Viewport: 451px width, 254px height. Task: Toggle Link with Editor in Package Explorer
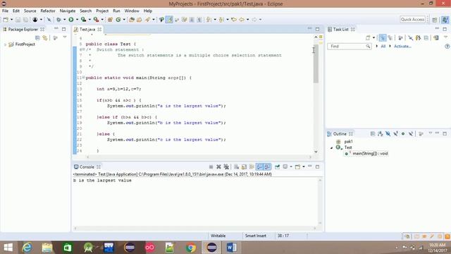pyautogui.click(x=45, y=37)
